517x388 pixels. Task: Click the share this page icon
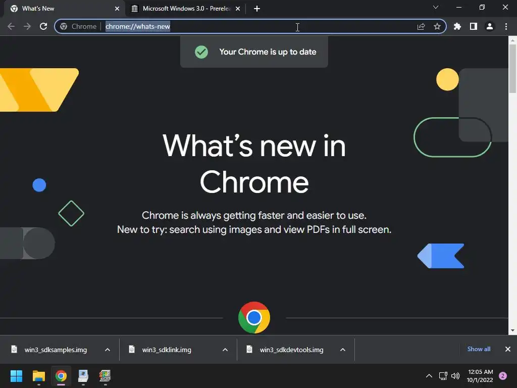(x=421, y=26)
